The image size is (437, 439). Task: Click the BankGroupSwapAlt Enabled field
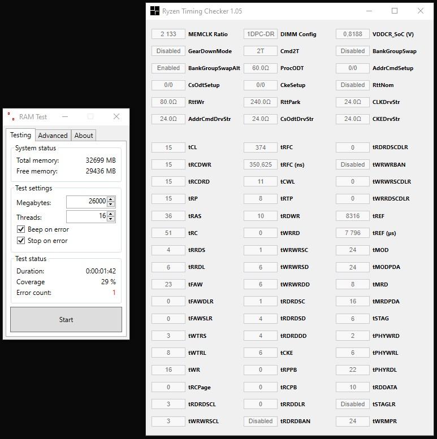click(x=168, y=68)
